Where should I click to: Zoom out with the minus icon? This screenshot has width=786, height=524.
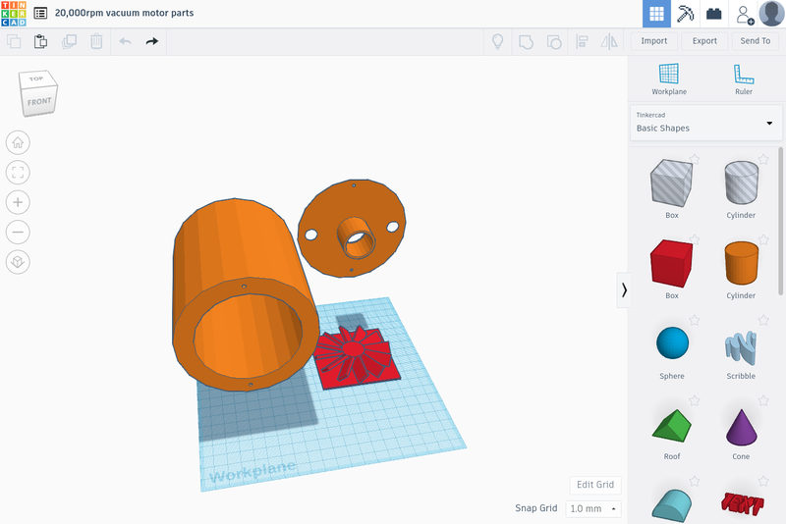(18, 233)
